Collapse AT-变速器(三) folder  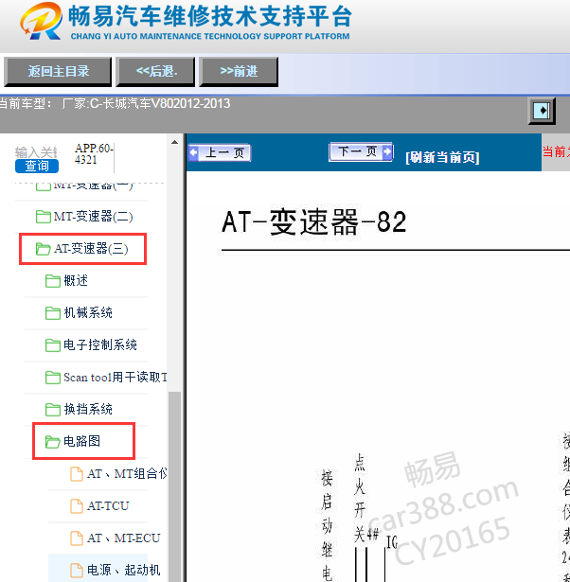[91, 249]
